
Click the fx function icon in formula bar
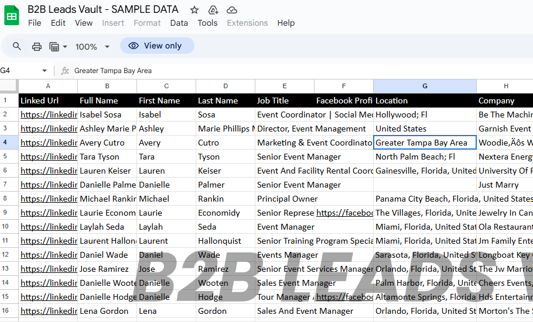(x=65, y=71)
